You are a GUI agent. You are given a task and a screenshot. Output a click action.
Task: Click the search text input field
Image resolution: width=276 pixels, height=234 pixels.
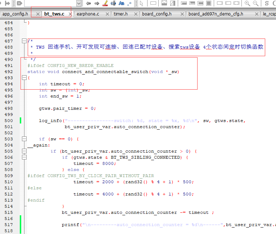click(x=50, y=3)
